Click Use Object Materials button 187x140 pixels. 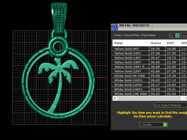170,105
